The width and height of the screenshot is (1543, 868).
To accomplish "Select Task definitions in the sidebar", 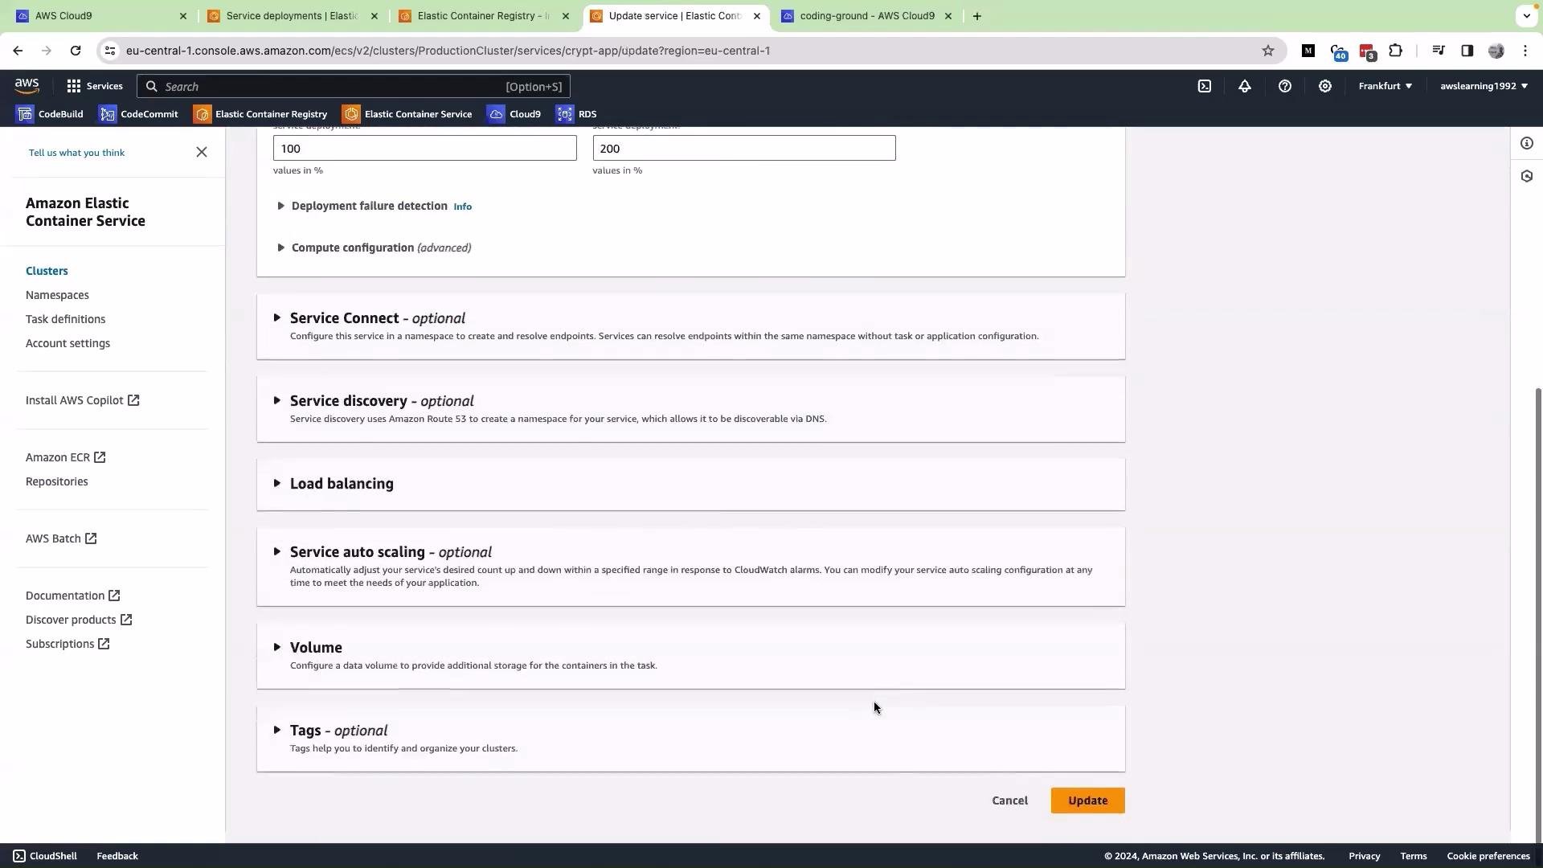I will 65,319.
